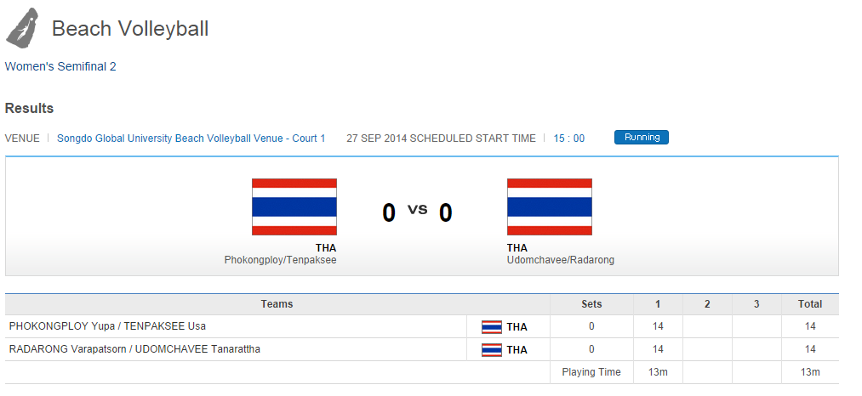Open the Women's Semifinal 2 link
862x396 pixels.
coord(60,66)
